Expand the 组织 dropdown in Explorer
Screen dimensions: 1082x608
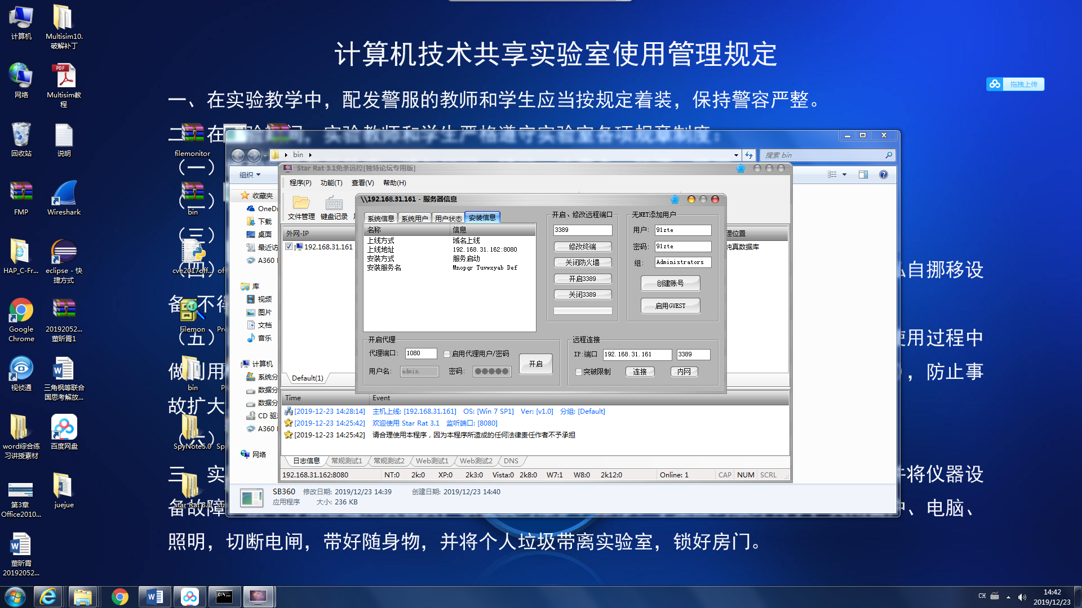250,175
